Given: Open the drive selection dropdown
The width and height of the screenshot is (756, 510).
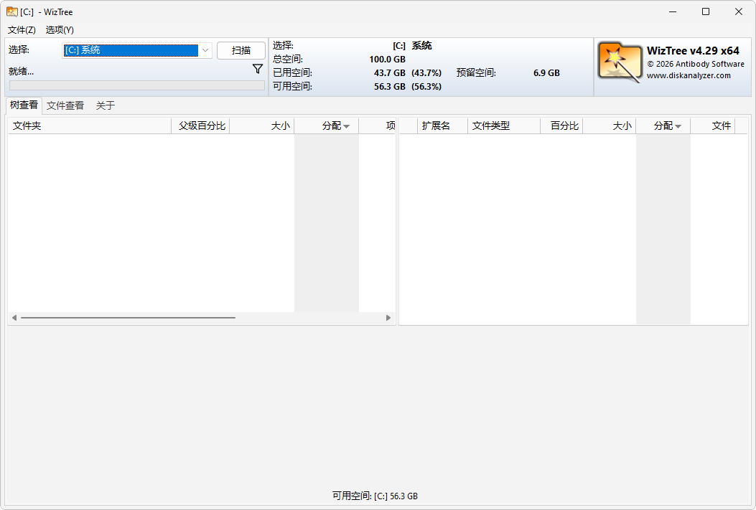Looking at the screenshot, I should tap(205, 50).
